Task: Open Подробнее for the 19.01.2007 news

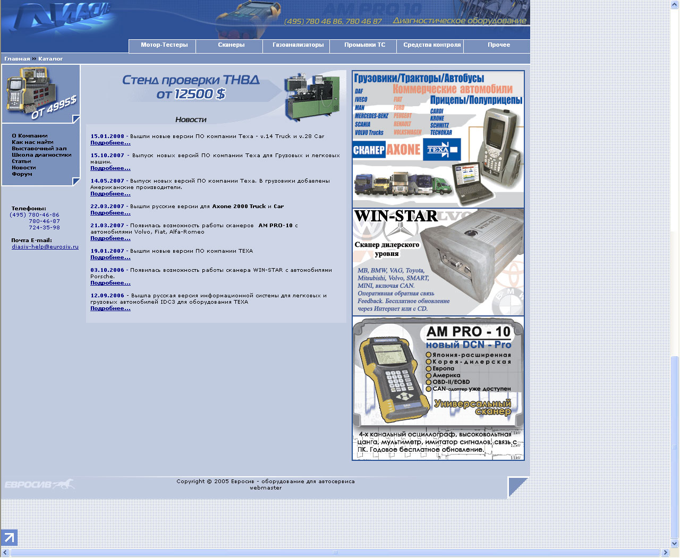Action: tap(110, 257)
